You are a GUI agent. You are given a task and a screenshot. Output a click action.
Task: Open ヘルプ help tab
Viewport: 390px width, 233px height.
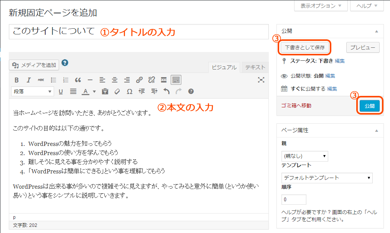[367, 6]
